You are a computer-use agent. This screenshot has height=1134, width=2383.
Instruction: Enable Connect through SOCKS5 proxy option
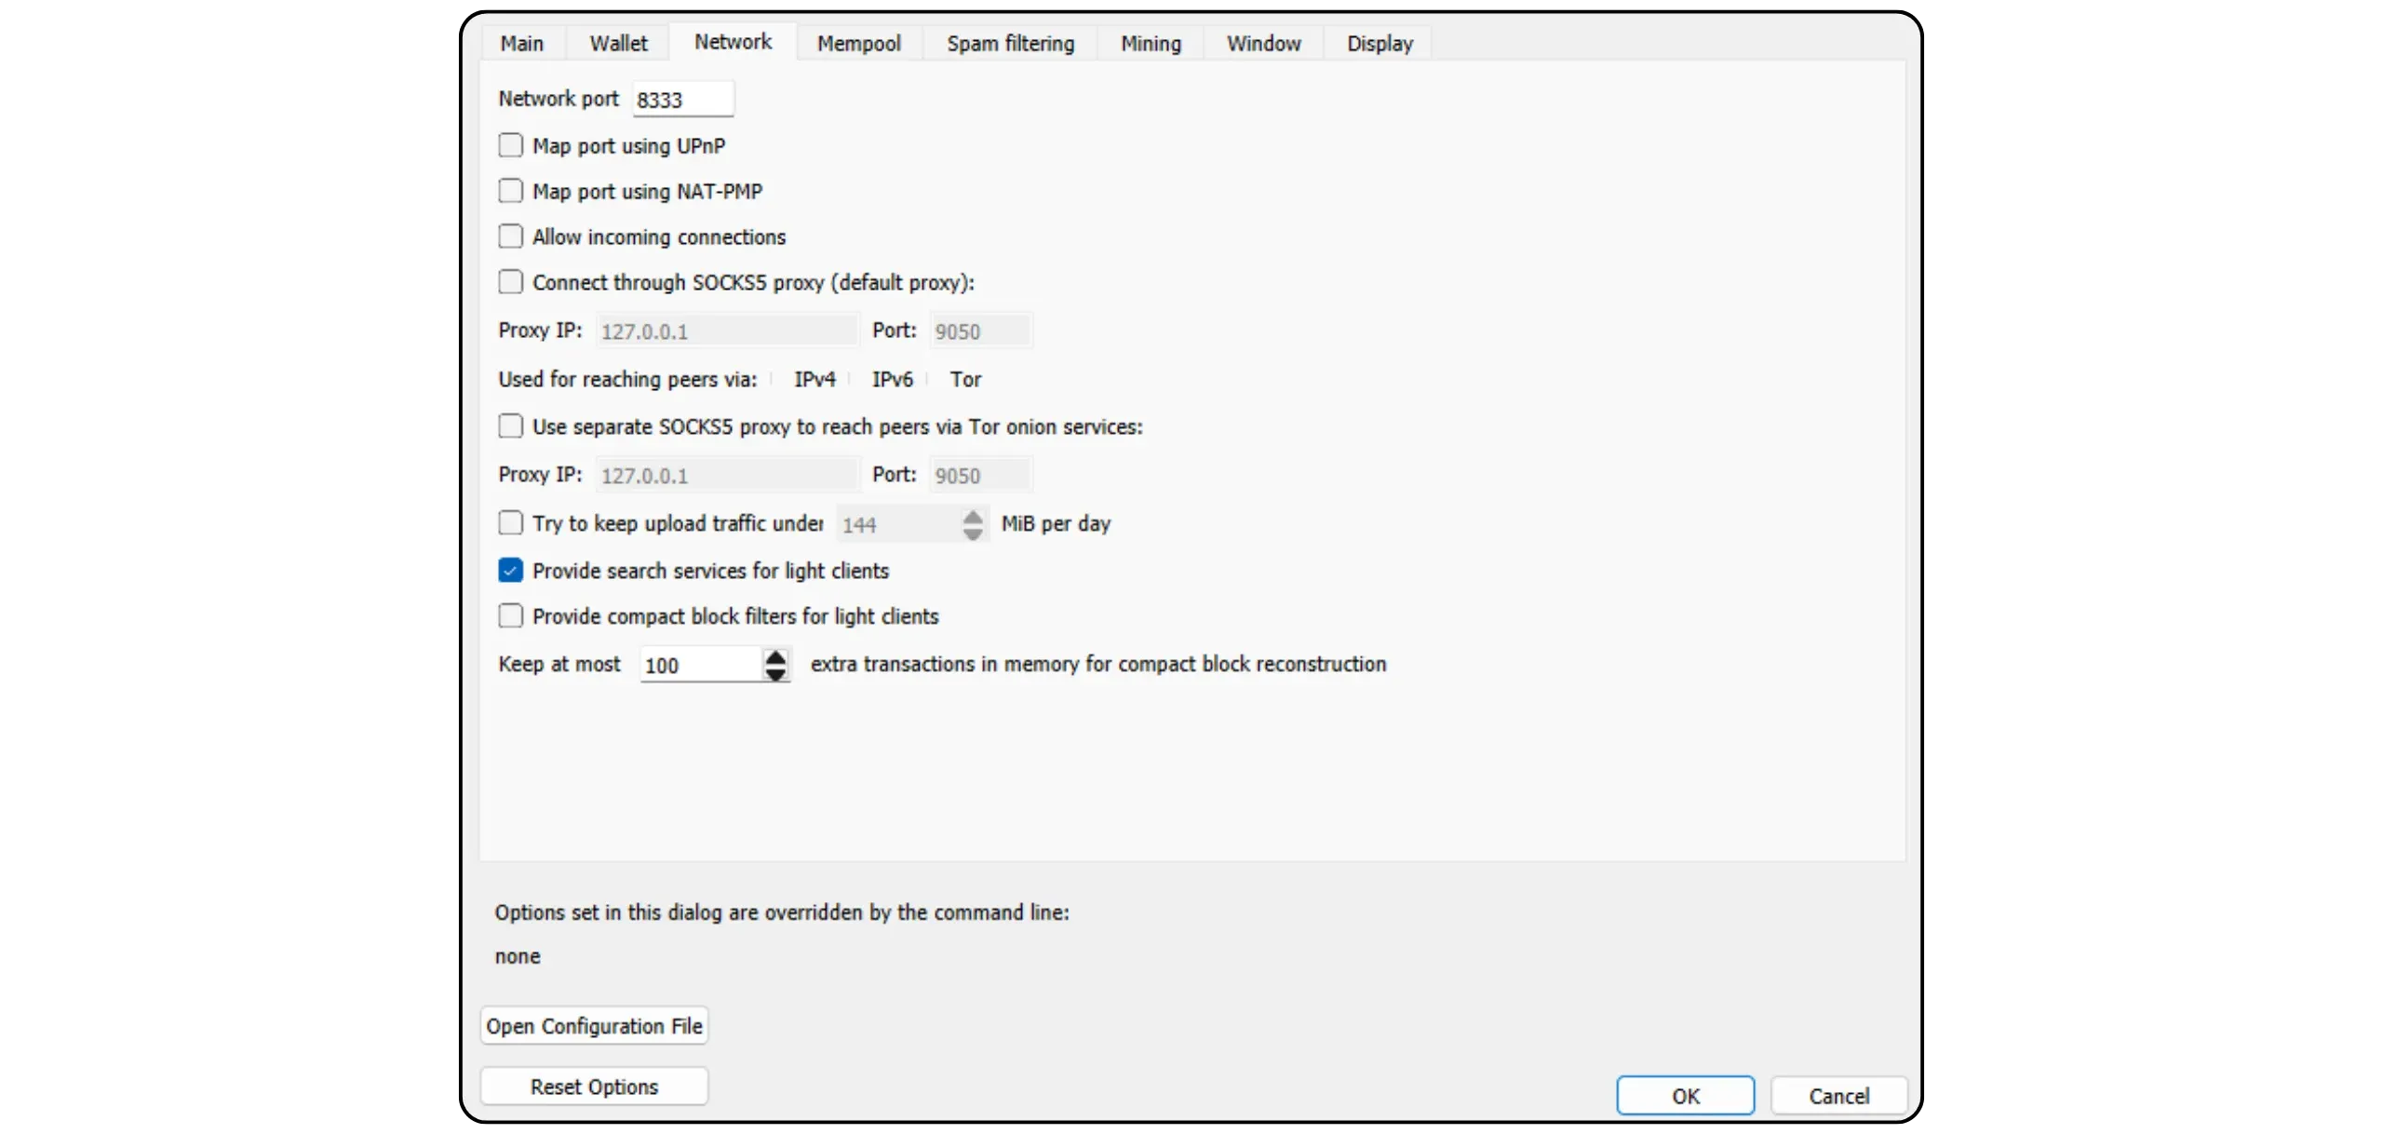pyautogui.click(x=510, y=281)
